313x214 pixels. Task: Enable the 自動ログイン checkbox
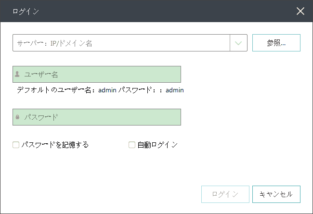pyautogui.click(x=132, y=145)
